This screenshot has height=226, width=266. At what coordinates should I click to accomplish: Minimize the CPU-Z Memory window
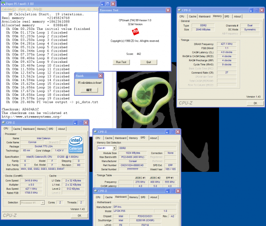[251, 10]
